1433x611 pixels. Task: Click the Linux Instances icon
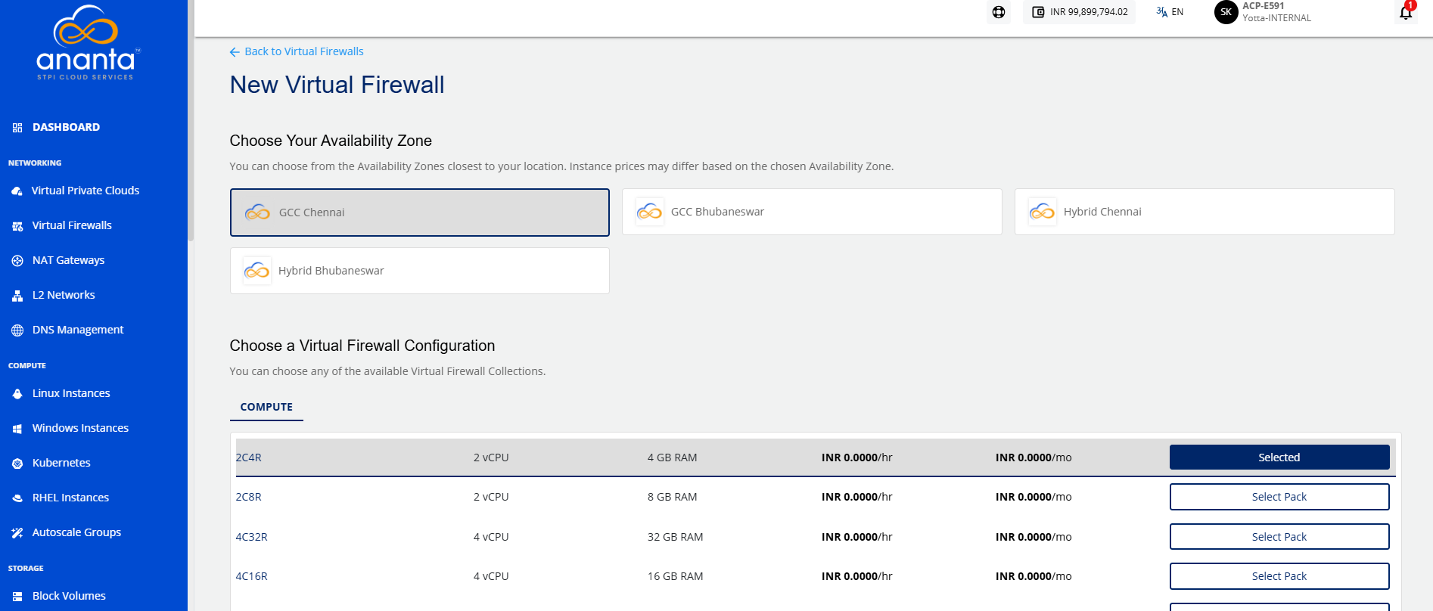pyautogui.click(x=17, y=394)
